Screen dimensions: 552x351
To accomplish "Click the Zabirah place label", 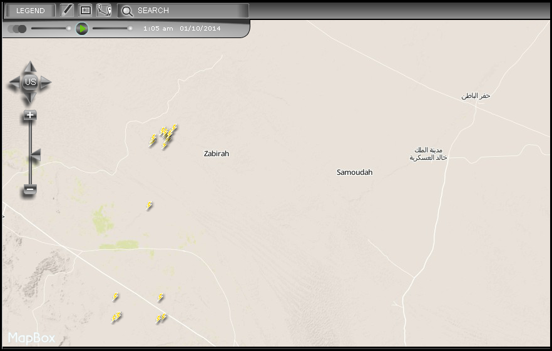I will [x=217, y=154].
